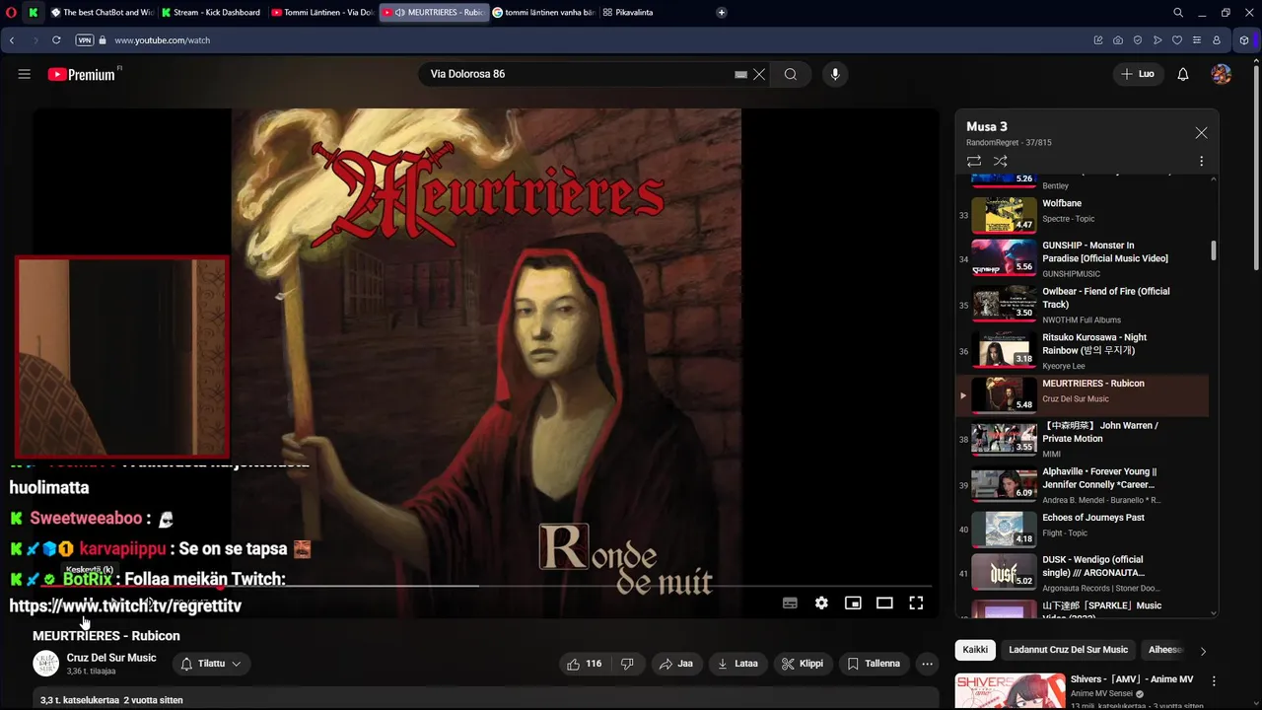Toggle playlist loop

[x=974, y=161]
